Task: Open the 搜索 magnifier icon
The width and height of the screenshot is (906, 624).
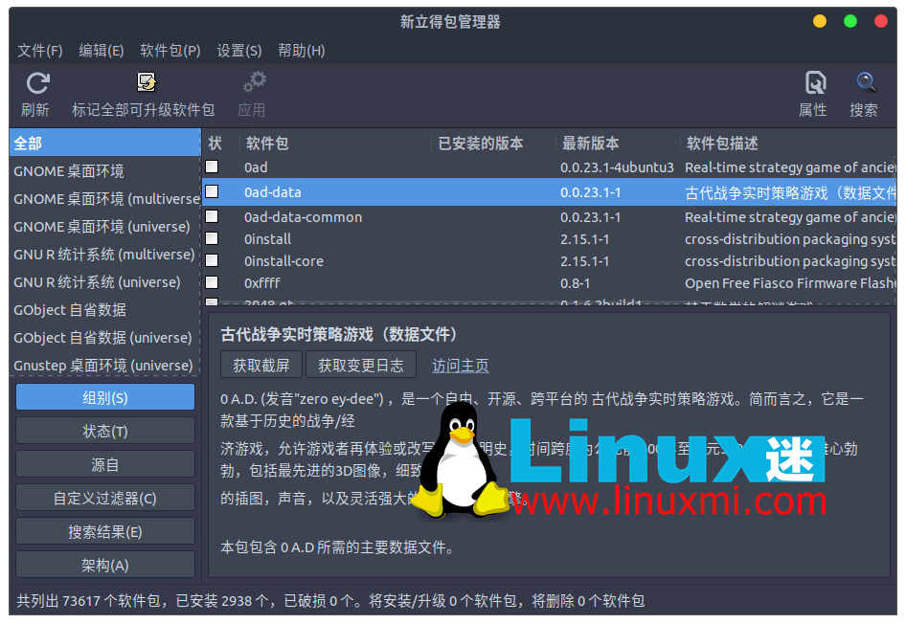Action: coord(866,82)
